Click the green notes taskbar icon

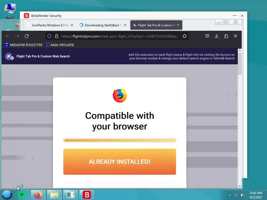click(x=22, y=195)
